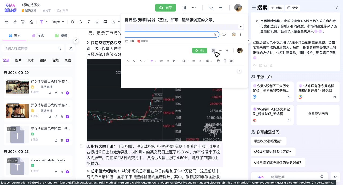This screenshot has width=343, height=185.
Task: Clear formatting with the eraser icon
Action: tap(31, 22)
